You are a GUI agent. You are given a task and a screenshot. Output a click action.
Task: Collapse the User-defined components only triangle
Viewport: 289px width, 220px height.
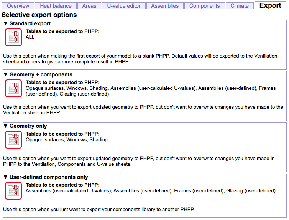click(6, 177)
